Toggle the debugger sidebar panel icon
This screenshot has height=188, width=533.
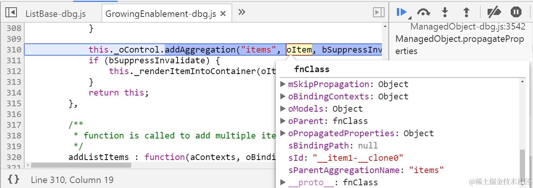pos(379,13)
